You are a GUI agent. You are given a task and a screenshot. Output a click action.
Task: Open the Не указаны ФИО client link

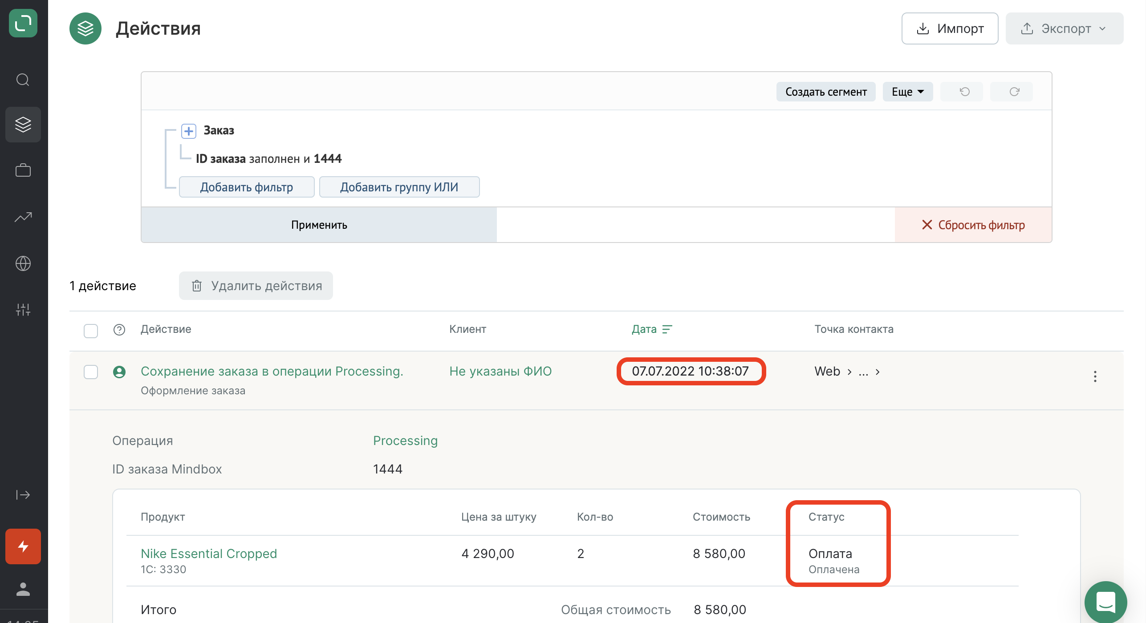500,371
